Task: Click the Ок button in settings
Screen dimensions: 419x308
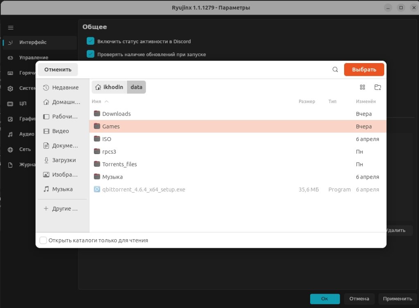Action: click(x=324, y=299)
